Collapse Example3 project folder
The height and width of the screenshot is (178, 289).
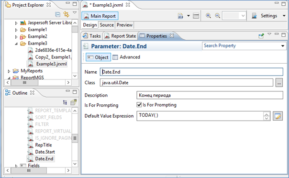point(16,44)
